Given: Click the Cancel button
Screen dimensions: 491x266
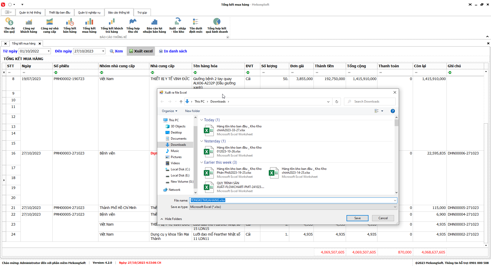Looking at the screenshot, I should 383,218.
